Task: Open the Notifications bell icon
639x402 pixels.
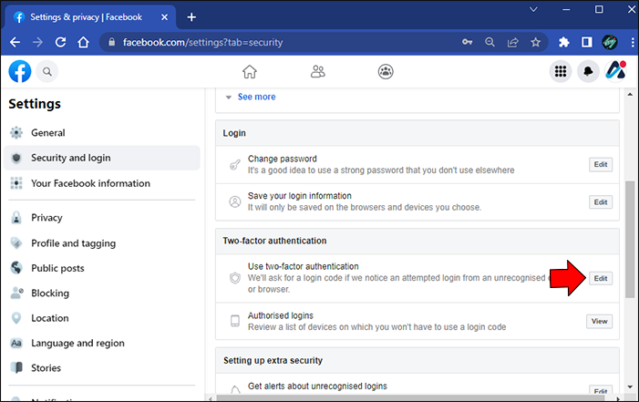Action: click(589, 72)
